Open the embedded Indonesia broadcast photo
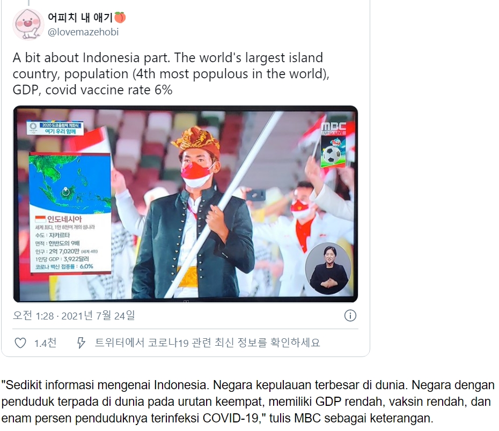The height and width of the screenshot is (431, 499). click(x=186, y=204)
